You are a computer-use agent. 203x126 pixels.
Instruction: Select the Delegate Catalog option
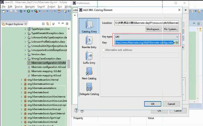click(x=89, y=89)
